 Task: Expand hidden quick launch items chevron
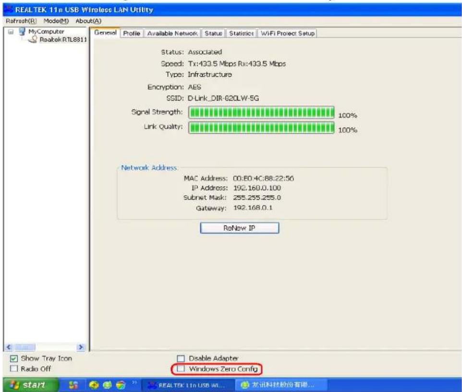click(x=134, y=382)
